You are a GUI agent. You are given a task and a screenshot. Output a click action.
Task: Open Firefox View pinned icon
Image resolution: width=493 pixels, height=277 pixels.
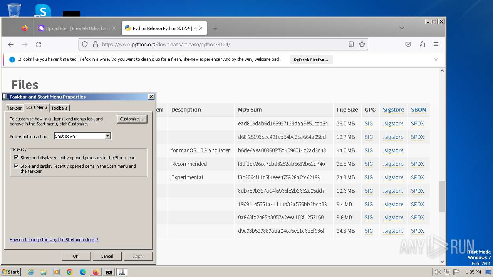coord(25,28)
